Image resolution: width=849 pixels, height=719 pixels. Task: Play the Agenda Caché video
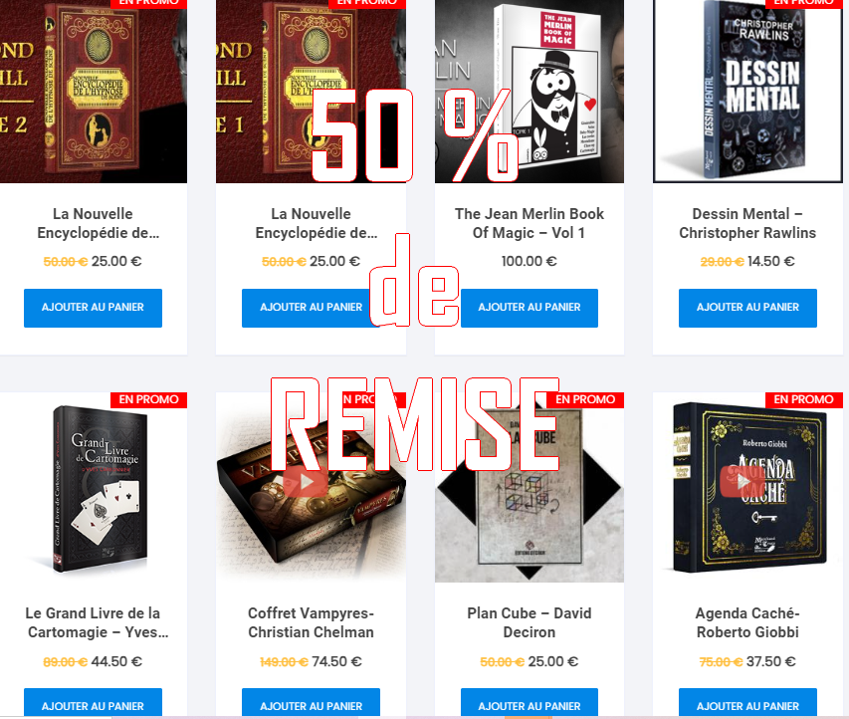coord(742,481)
